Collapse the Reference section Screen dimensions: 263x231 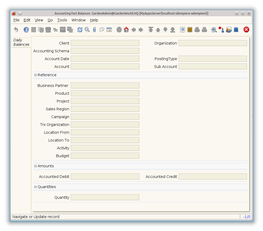35,75
